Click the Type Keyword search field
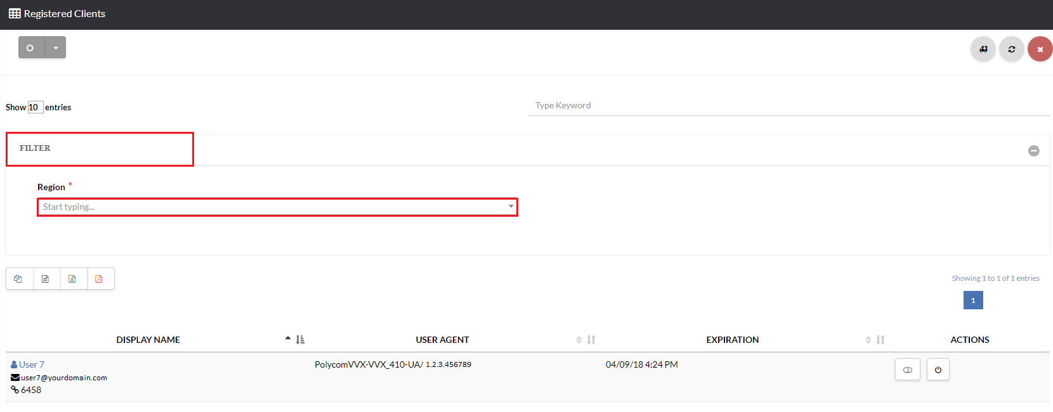Image resolution: width=1053 pixels, height=412 pixels. click(788, 106)
